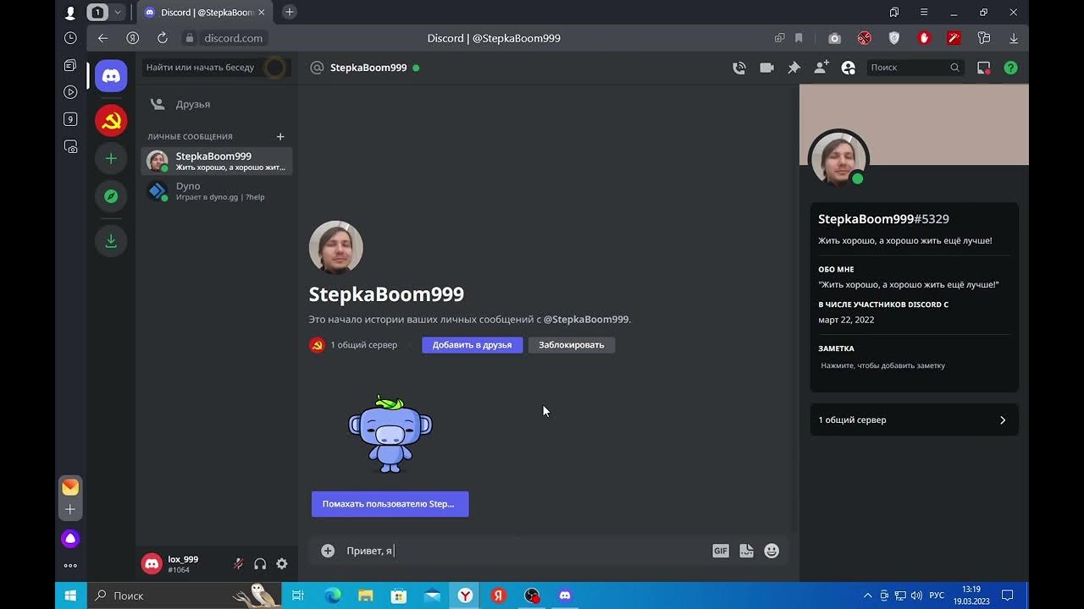This screenshot has width=1084, height=609.
Task: Hide user profile panel icon
Action: pyautogui.click(x=848, y=68)
